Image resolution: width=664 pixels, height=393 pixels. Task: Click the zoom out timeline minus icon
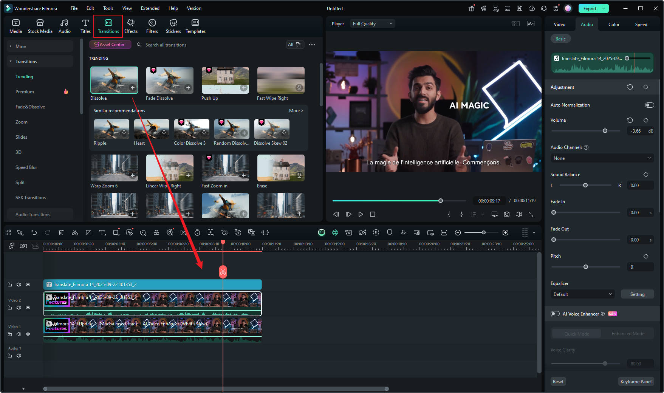458,232
